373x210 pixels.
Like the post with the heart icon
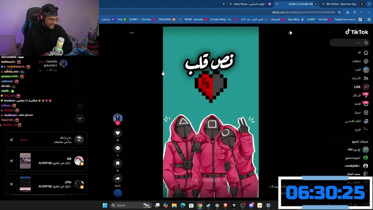click(118, 133)
